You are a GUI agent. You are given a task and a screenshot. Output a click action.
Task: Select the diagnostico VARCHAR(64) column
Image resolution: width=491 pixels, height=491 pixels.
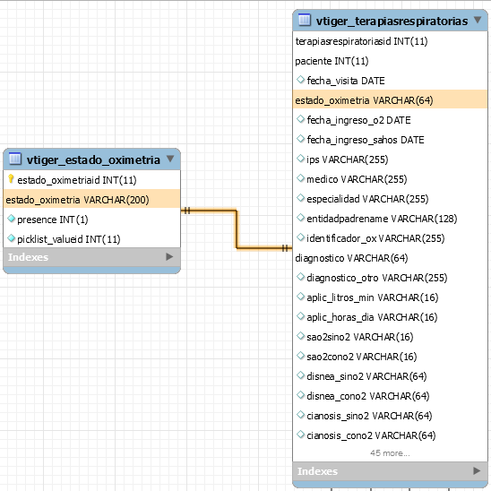[390, 258]
